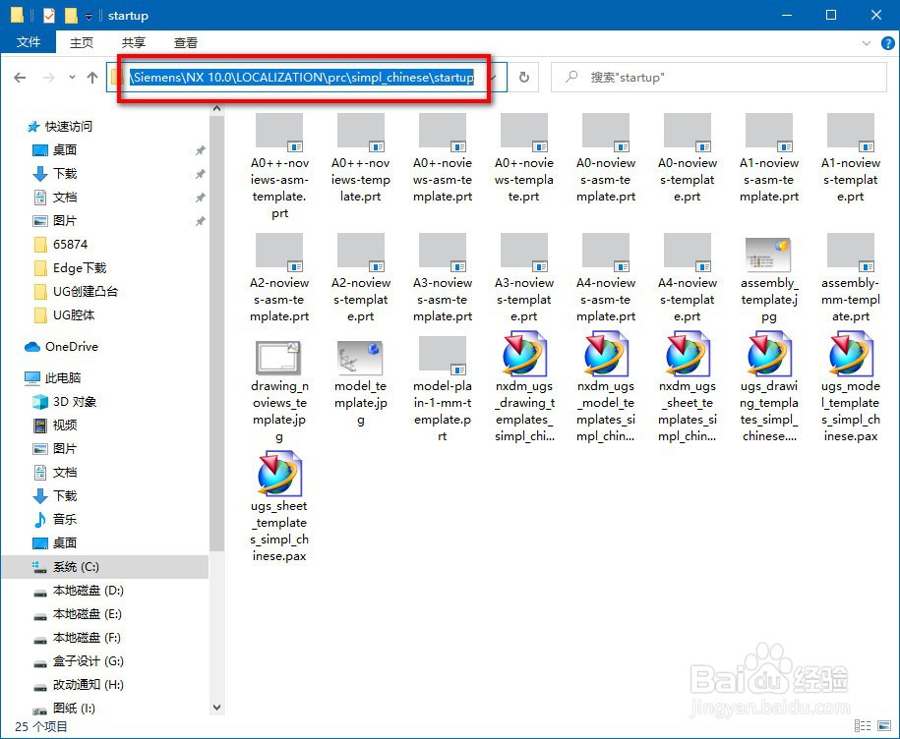
Task: Click the address bar path field
Action: tap(302, 78)
